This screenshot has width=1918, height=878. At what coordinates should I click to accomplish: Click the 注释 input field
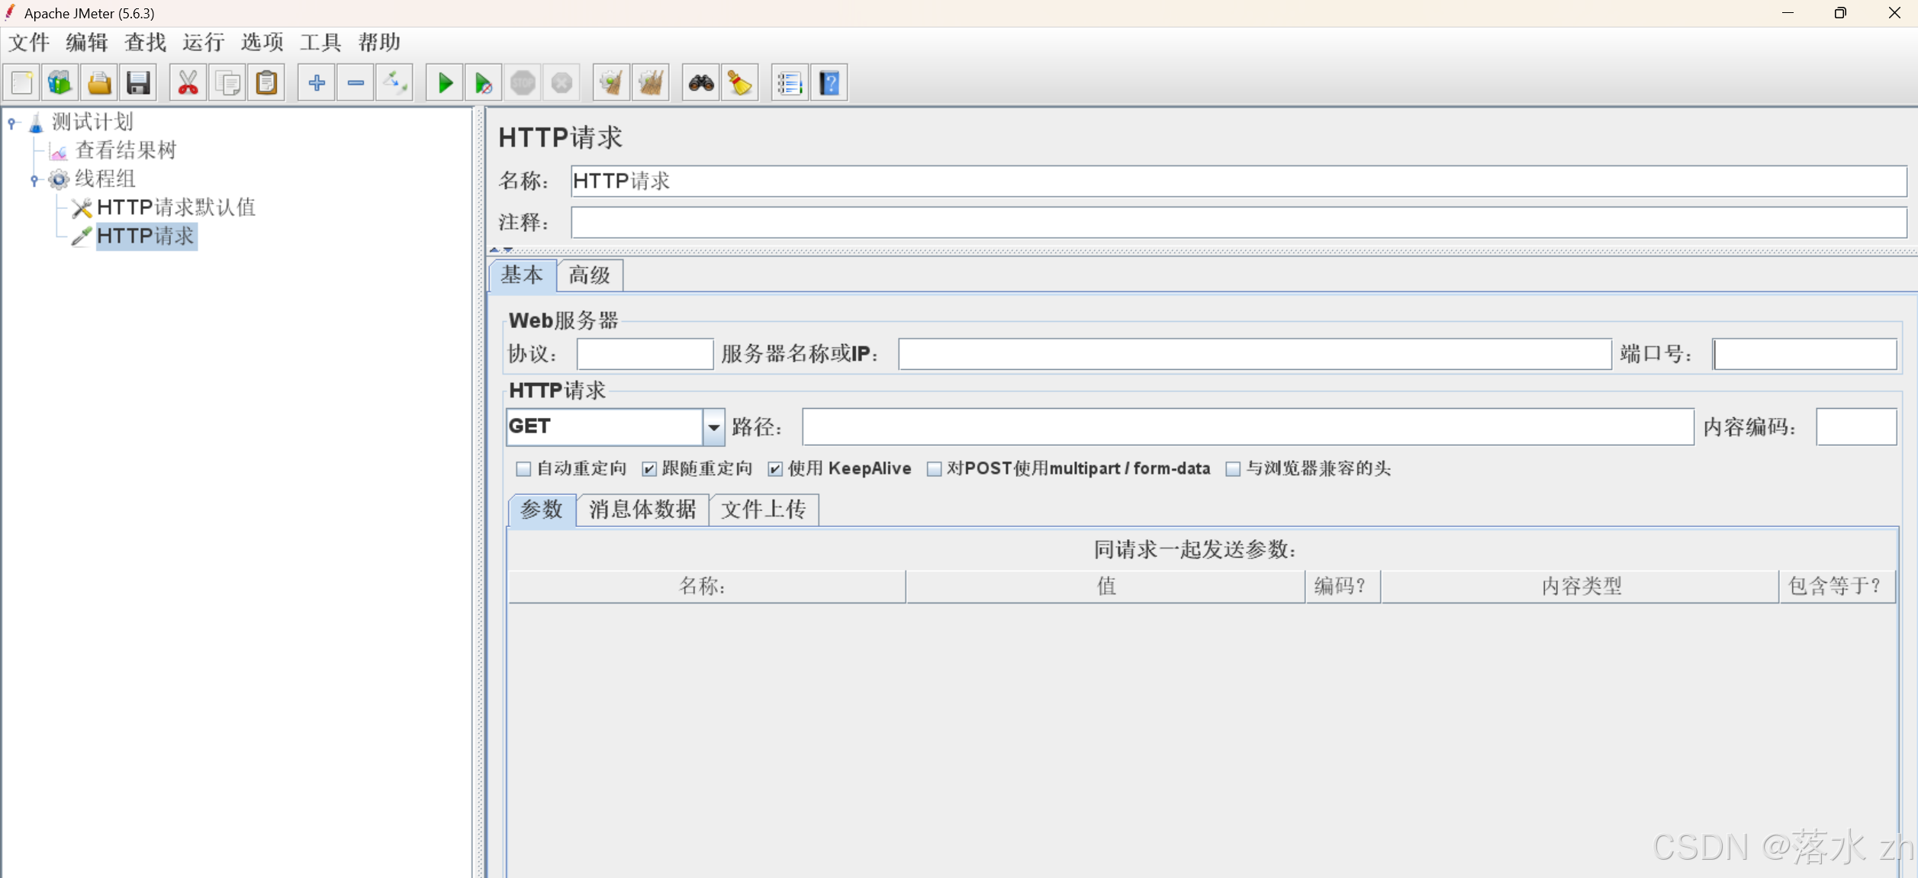pos(1238,223)
